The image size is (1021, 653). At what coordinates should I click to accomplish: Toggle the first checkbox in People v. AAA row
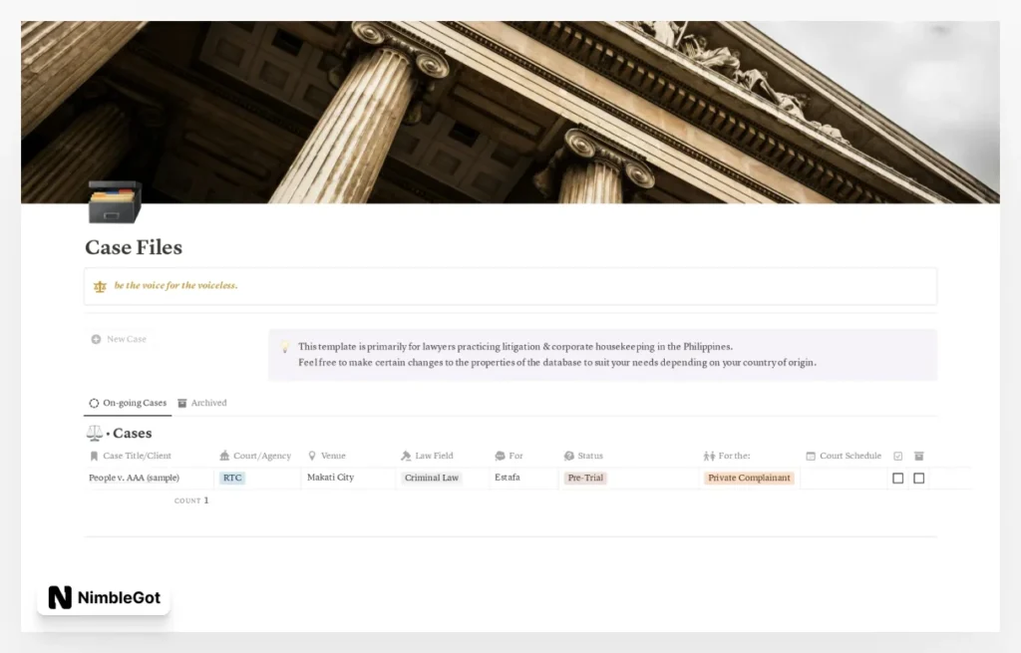tap(897, 479)
